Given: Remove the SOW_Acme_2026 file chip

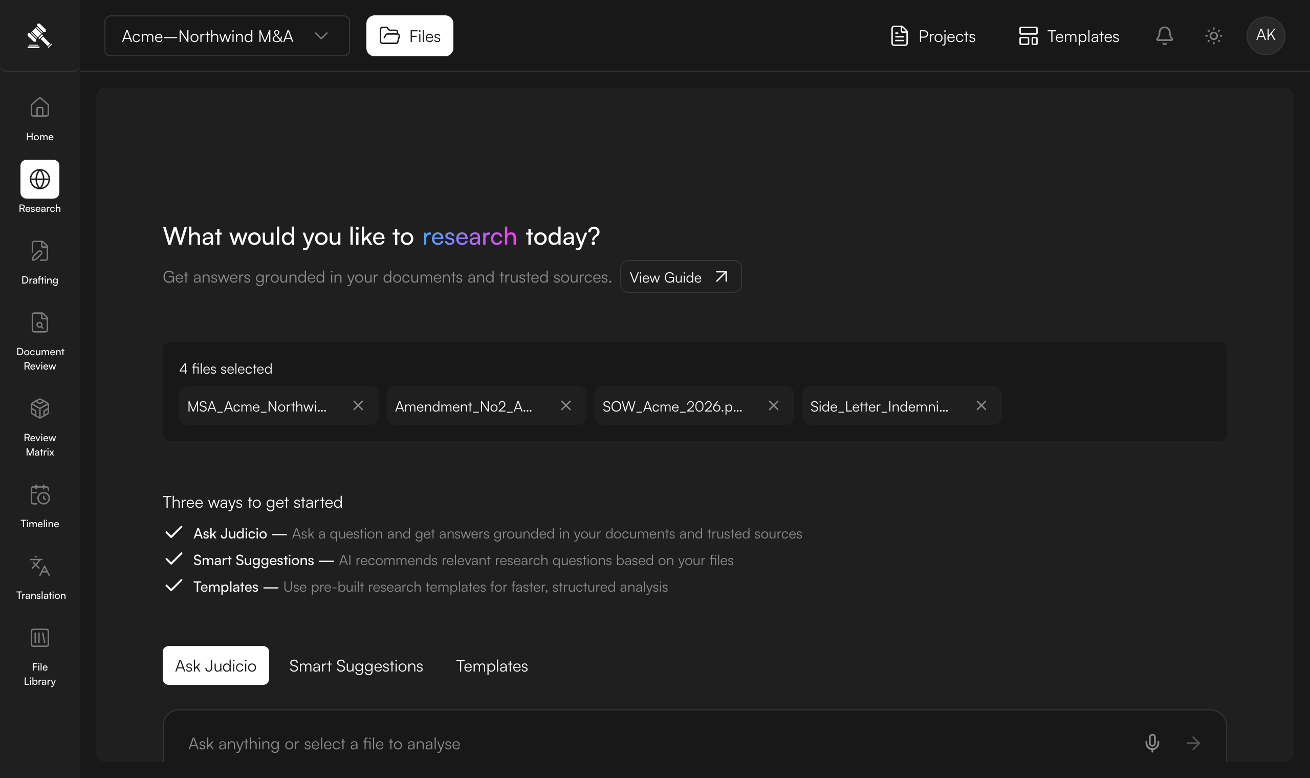Looking at the screenshot, I should [773, 406].
